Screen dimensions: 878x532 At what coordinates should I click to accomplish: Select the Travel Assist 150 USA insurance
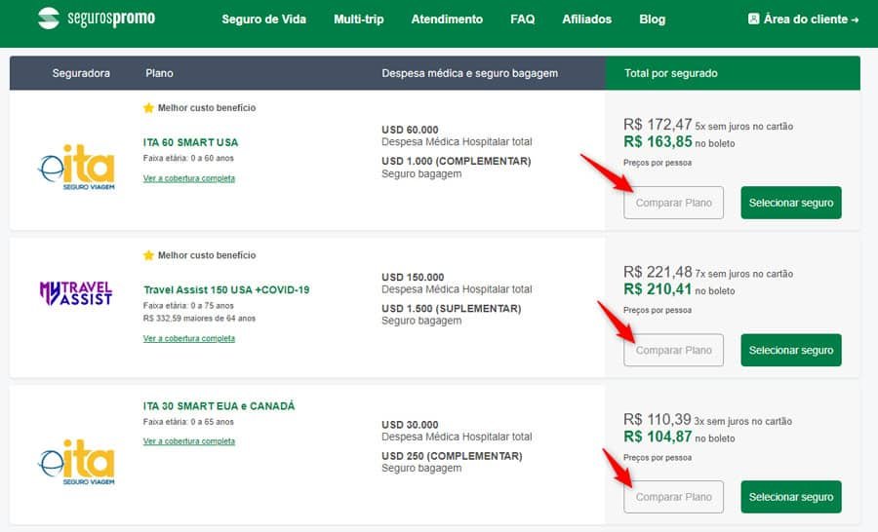790,350
